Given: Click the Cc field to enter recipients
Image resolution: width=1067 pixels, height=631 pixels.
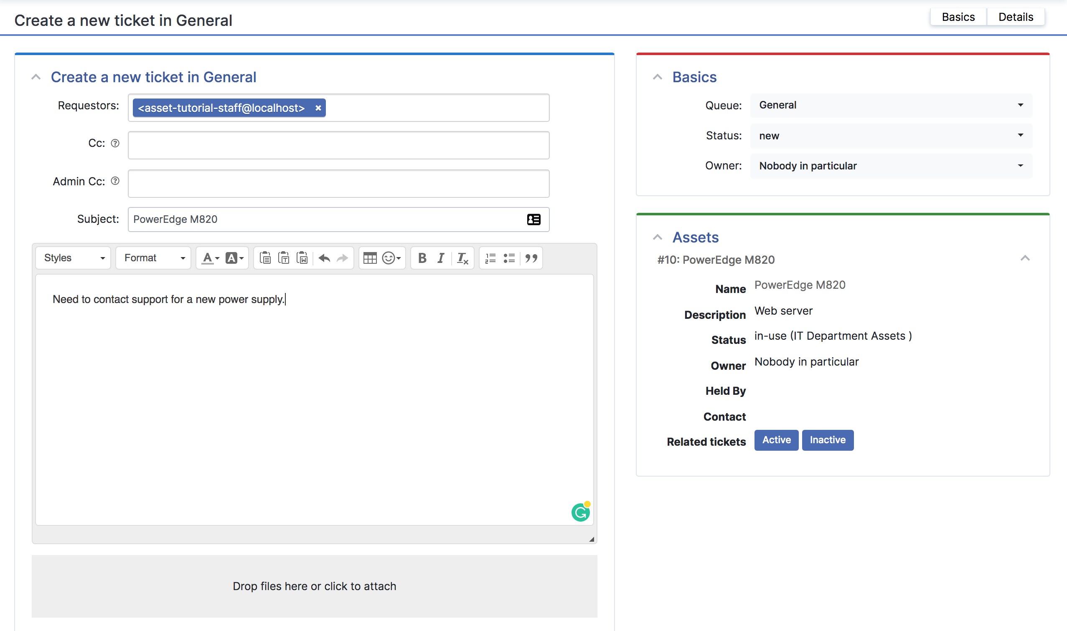Looking at the screenshot, I should coord(338,144).
